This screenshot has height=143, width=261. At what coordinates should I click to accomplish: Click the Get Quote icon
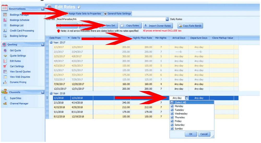pyautogui.click(x=5, y=50)
